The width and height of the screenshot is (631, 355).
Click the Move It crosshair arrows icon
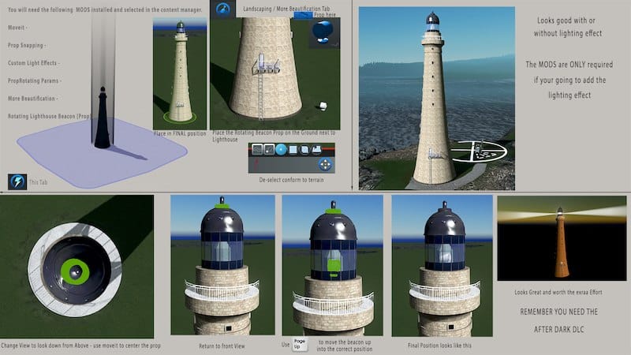click(x=325, y=164)
